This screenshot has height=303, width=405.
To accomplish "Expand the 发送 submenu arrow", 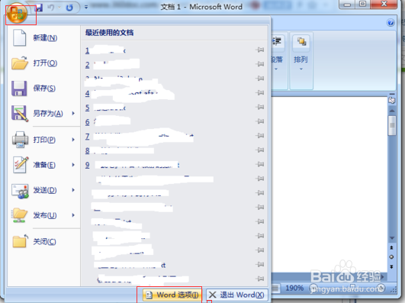I will pyautogui.click(x=73, y=190).
